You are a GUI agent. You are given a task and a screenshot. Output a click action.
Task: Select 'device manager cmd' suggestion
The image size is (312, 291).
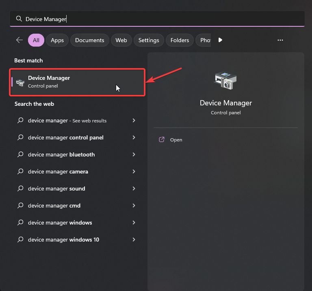click(77, 205)
